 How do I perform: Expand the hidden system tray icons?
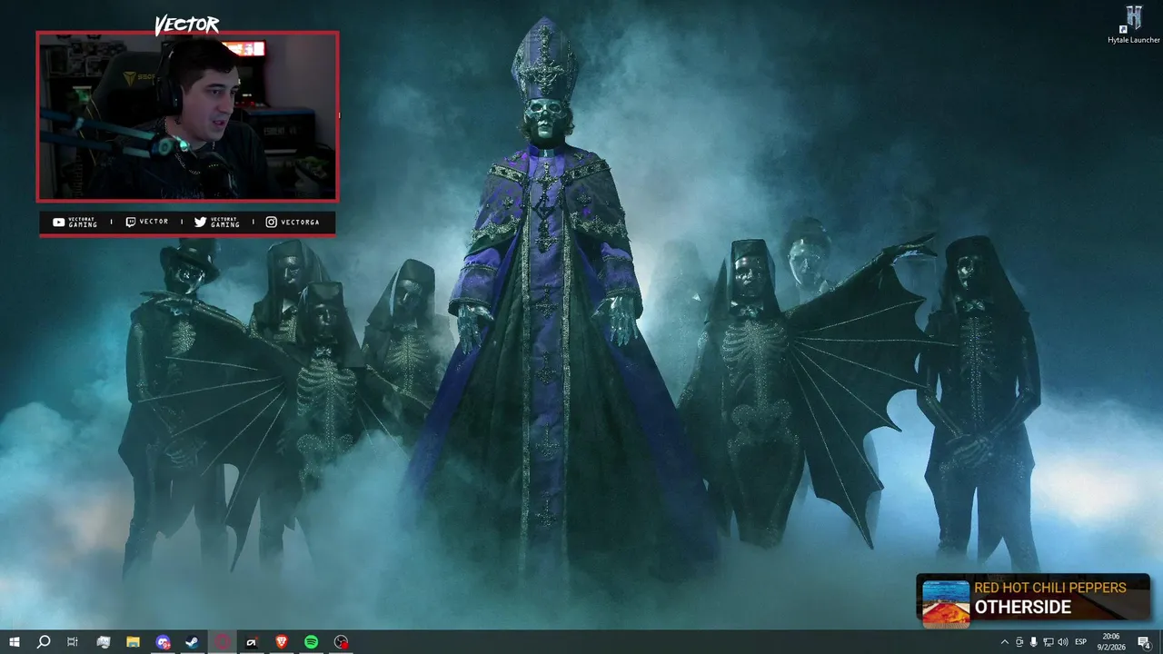tap(1004, 642)
